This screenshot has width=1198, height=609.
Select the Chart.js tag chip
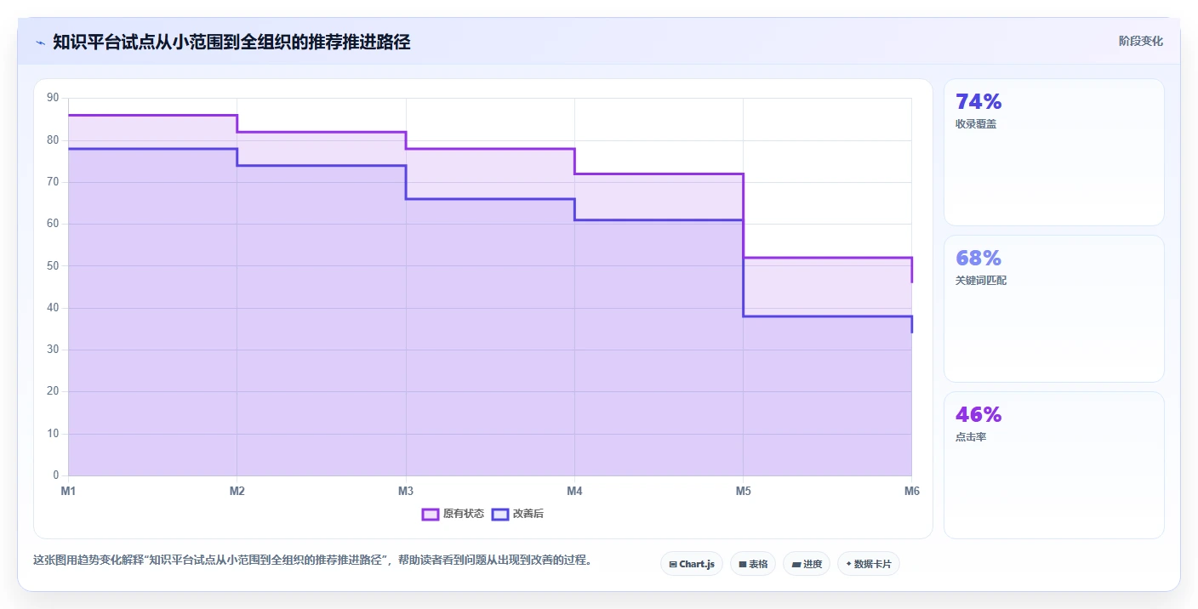[692, 564]
